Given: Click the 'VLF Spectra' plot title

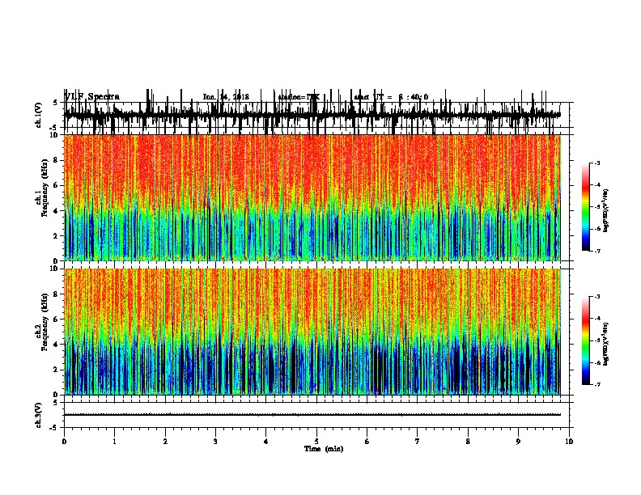Looking at the screenshot, I should click(92, 97).
